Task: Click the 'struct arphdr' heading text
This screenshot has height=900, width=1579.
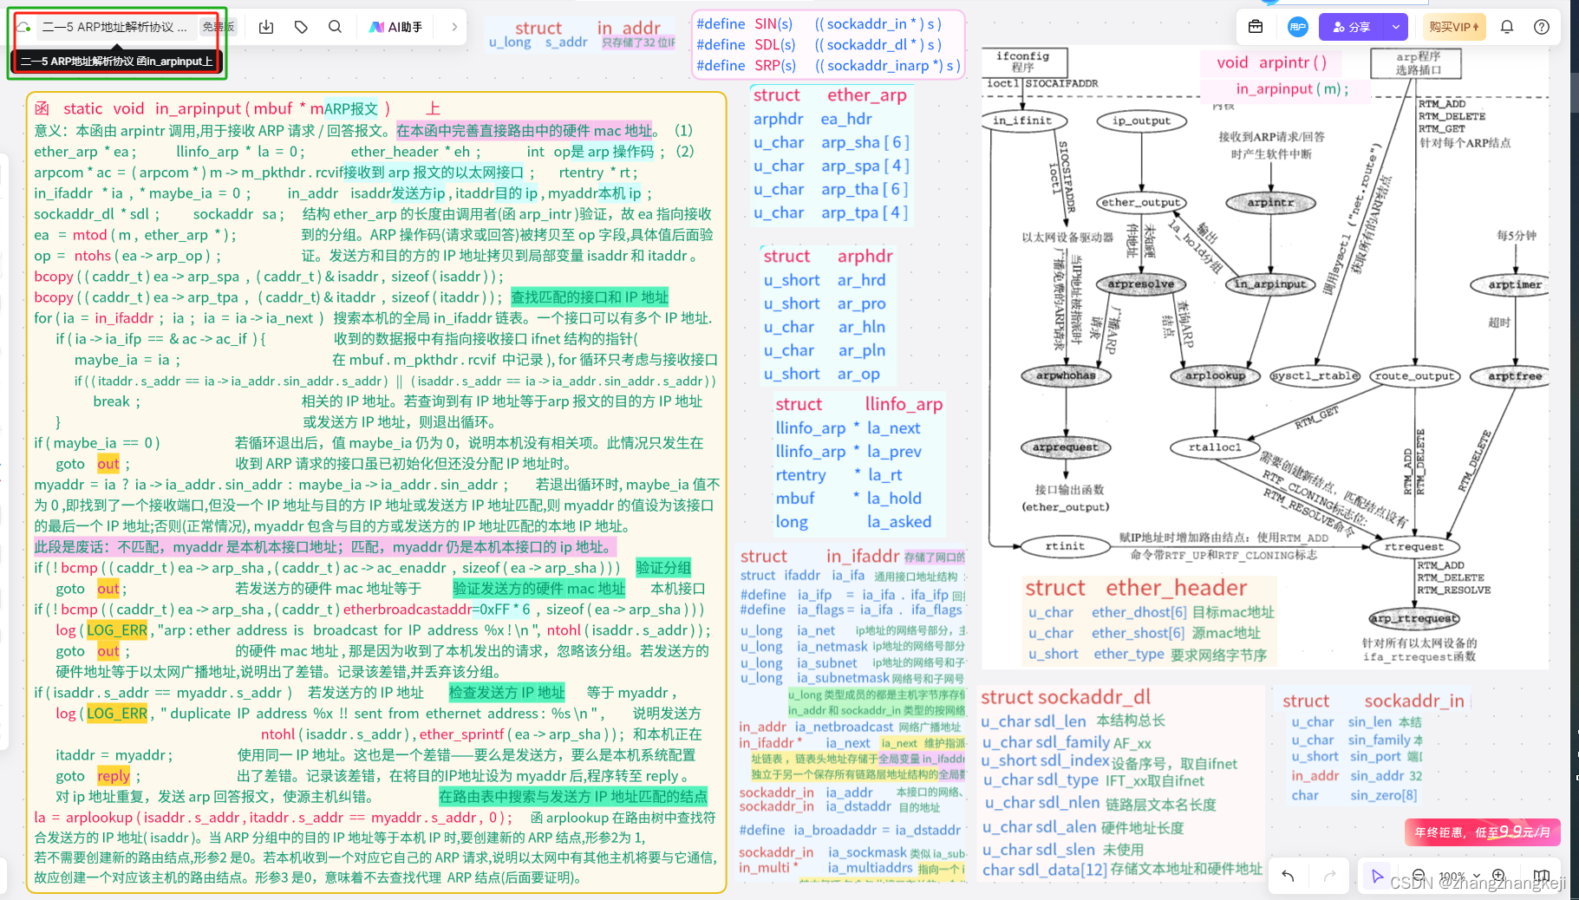Action: [828, 256]
